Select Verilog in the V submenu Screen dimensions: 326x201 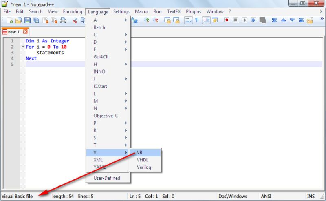click(x=145, y=167)
